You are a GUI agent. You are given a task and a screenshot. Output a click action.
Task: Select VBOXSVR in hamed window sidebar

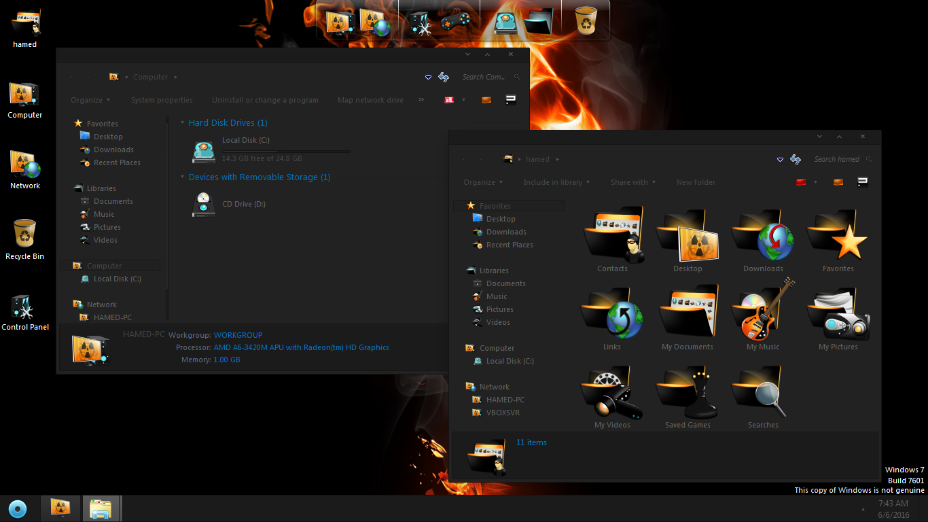coord(496,413)
